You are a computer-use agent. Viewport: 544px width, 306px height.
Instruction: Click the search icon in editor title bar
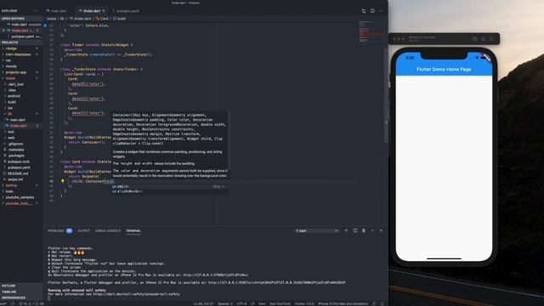364,11
